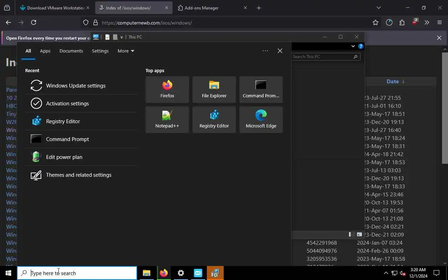
Task: Open File Explorer from the taskbar
Action: coord(147,273)
